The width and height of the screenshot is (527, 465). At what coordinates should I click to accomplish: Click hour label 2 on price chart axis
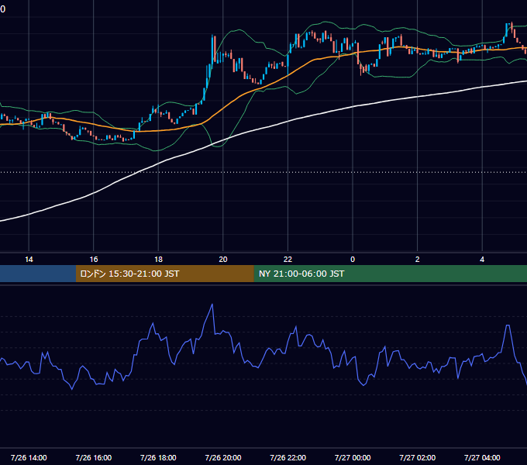418,260
